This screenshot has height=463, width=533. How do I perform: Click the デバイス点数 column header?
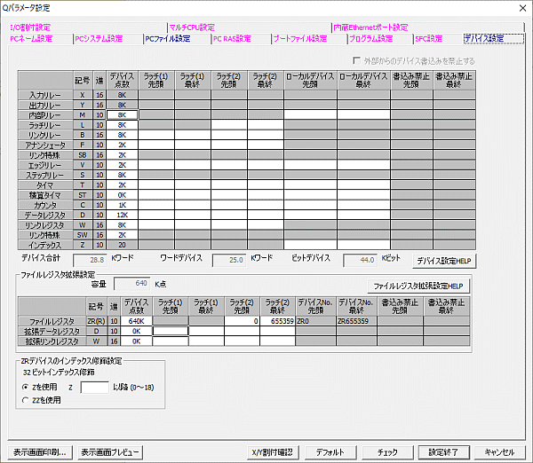coord(123,81)
